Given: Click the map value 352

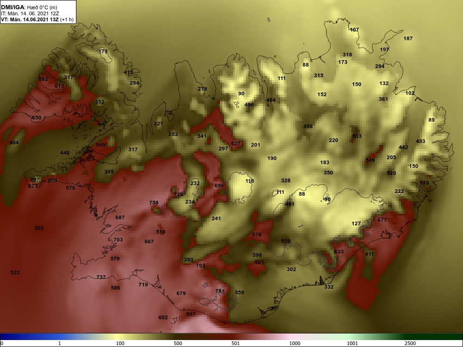Looking at the screenshot, I should 100,102.
